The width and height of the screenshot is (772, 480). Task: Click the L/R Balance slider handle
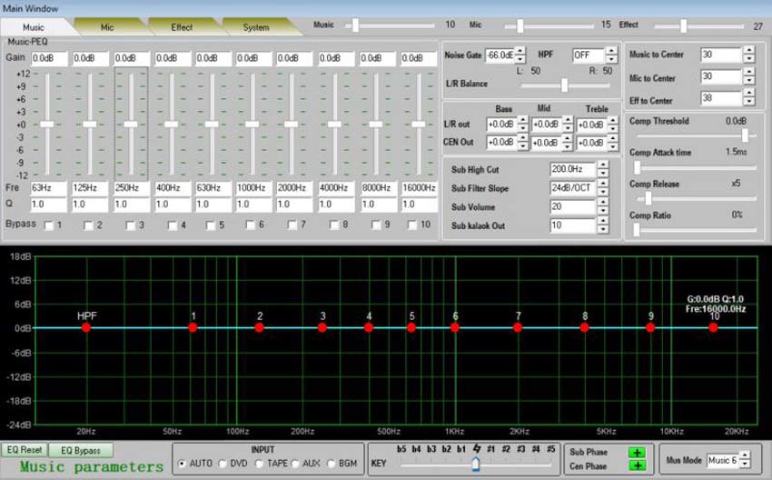point(564,85)
